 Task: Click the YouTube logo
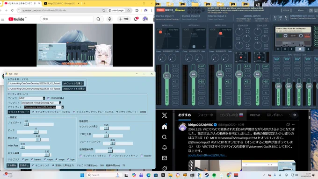click(x=17, y=19)
